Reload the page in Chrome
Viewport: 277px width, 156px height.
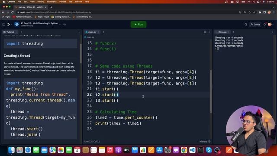[x=13, y=12]
